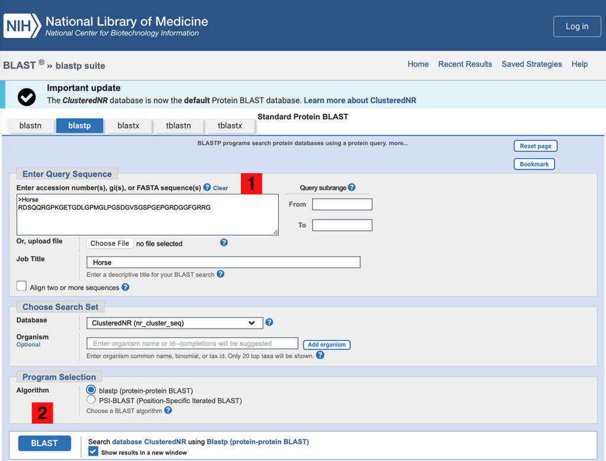
Task: Open help icon beside Database dropdown
Action: 269,323
